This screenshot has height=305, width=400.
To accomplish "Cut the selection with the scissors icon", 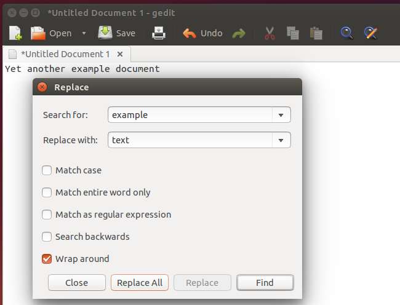I will (270, 33).
